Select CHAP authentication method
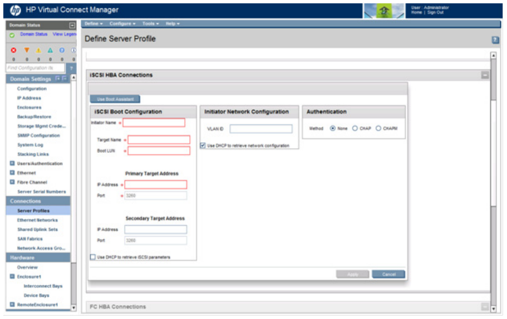507x319 pixels. [x=355, y=128]
